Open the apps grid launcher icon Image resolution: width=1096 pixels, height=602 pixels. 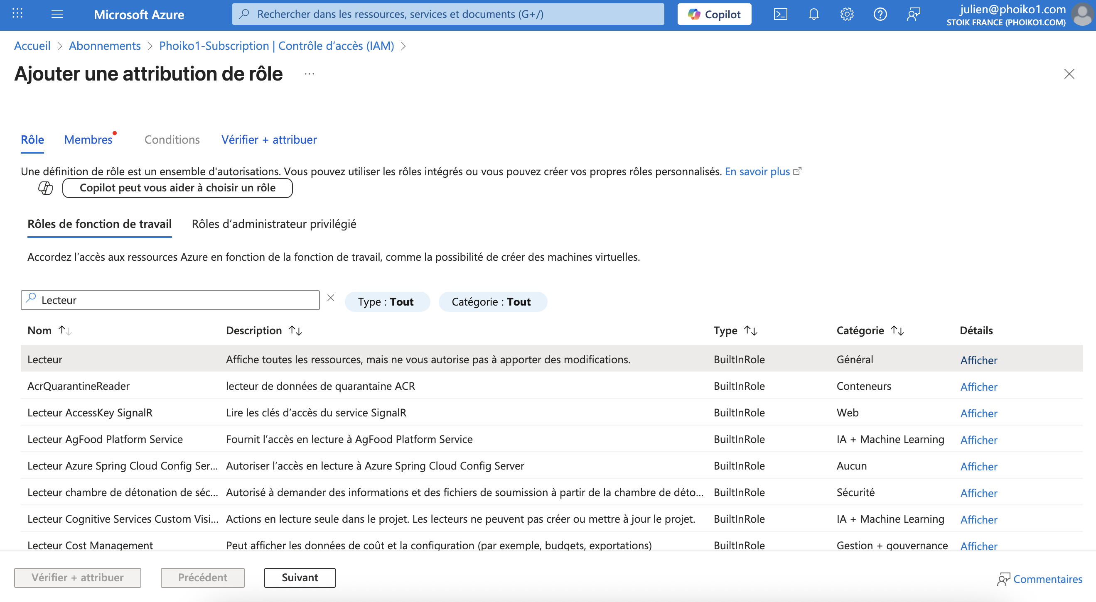17,14
